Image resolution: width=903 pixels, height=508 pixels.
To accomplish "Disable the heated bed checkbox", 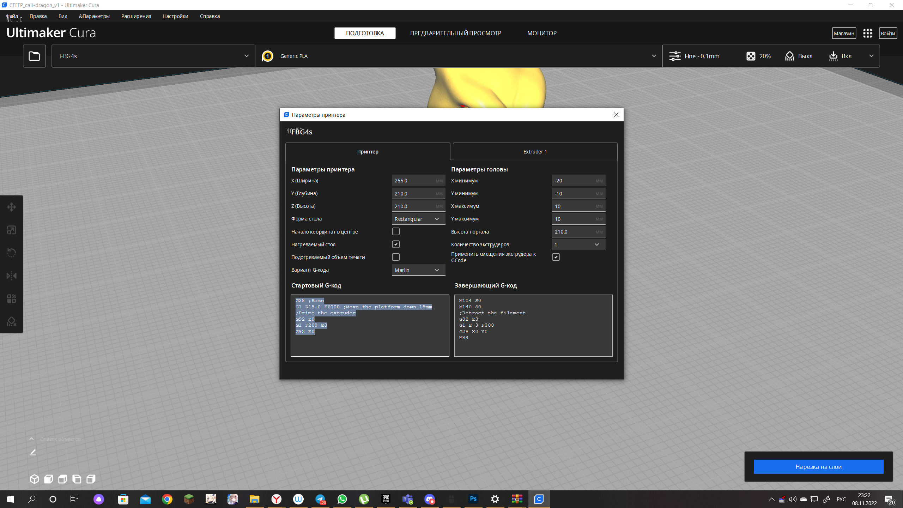I will tap(396, 244).
